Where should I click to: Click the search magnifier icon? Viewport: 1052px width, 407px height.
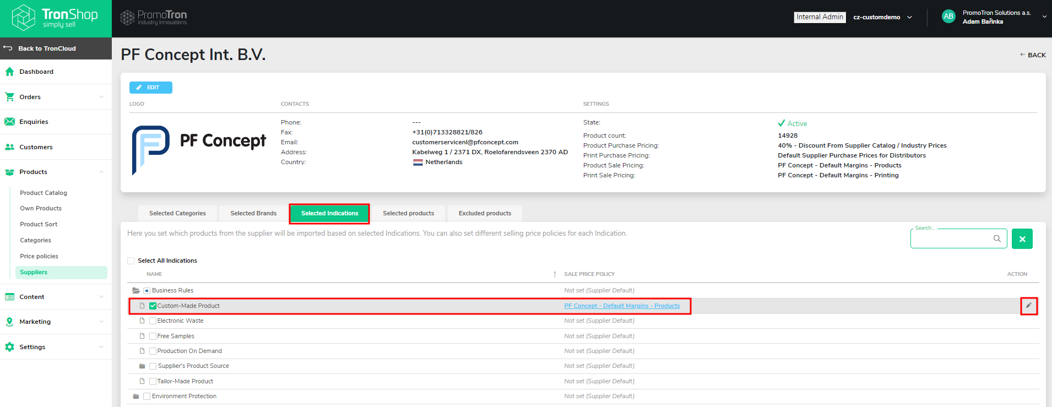click(x=997, y=238)
